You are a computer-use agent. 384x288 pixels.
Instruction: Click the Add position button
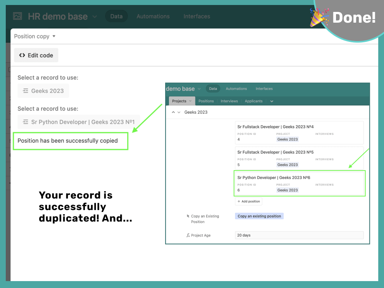(248, 201)
